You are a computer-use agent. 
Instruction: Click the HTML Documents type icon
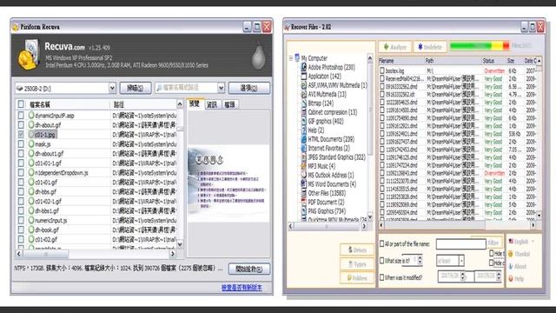303,139
